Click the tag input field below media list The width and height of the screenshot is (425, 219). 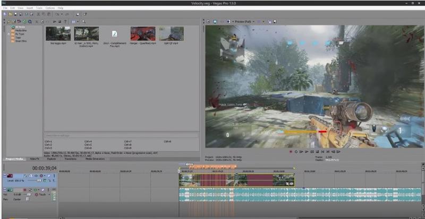(121, 135)
